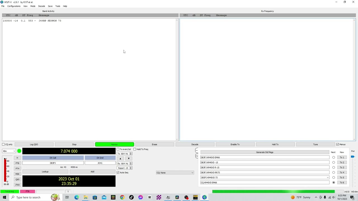Switch to message tab 2
Viewport: 358px width, 201px height.
197,156
